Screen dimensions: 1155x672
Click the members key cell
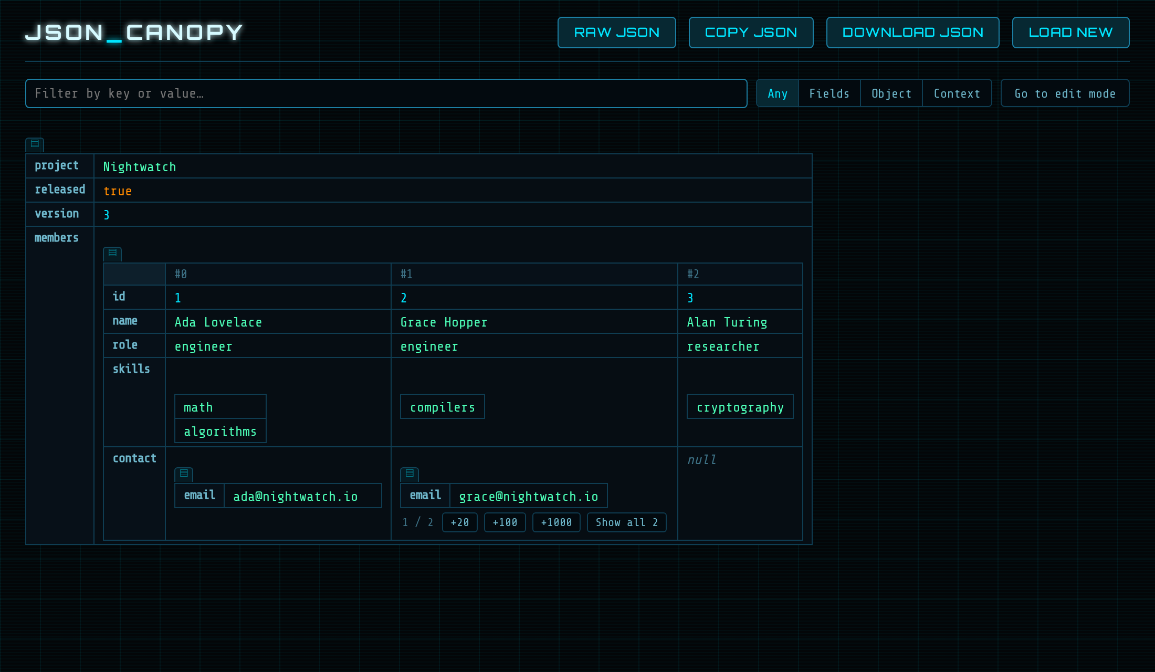tap(60, 385)
